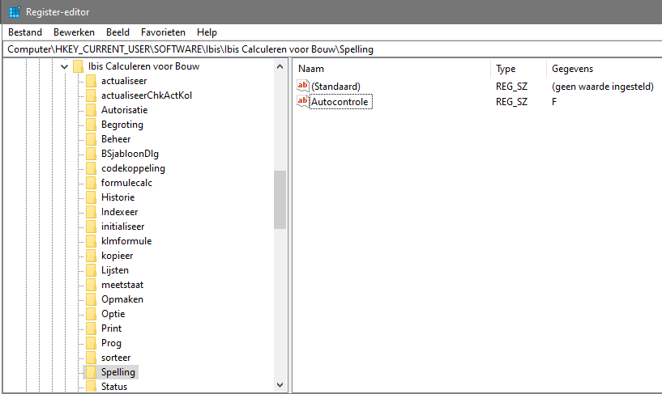Open the Help menu
Screen dimensions: 662x394
[207, 32]
